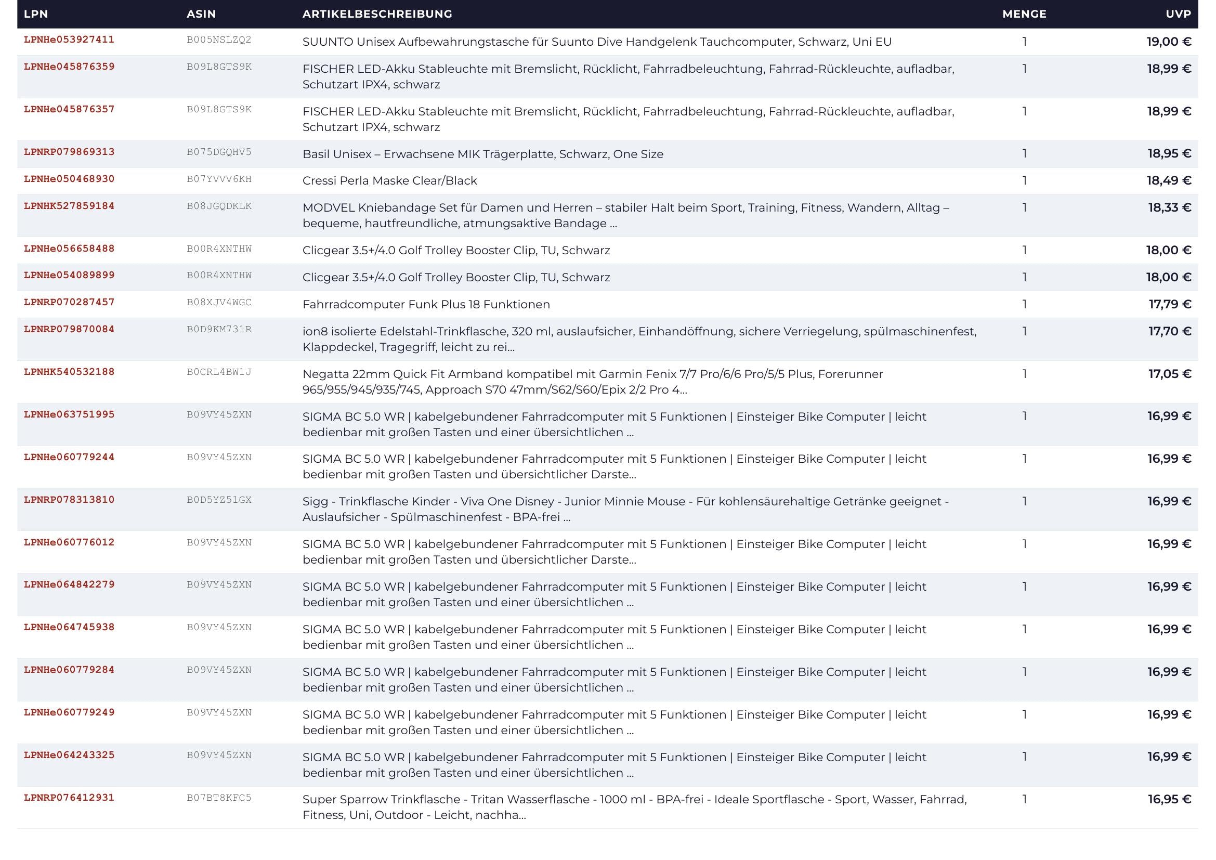Select ASIN B07YVVV6KH

coord(219,179)
